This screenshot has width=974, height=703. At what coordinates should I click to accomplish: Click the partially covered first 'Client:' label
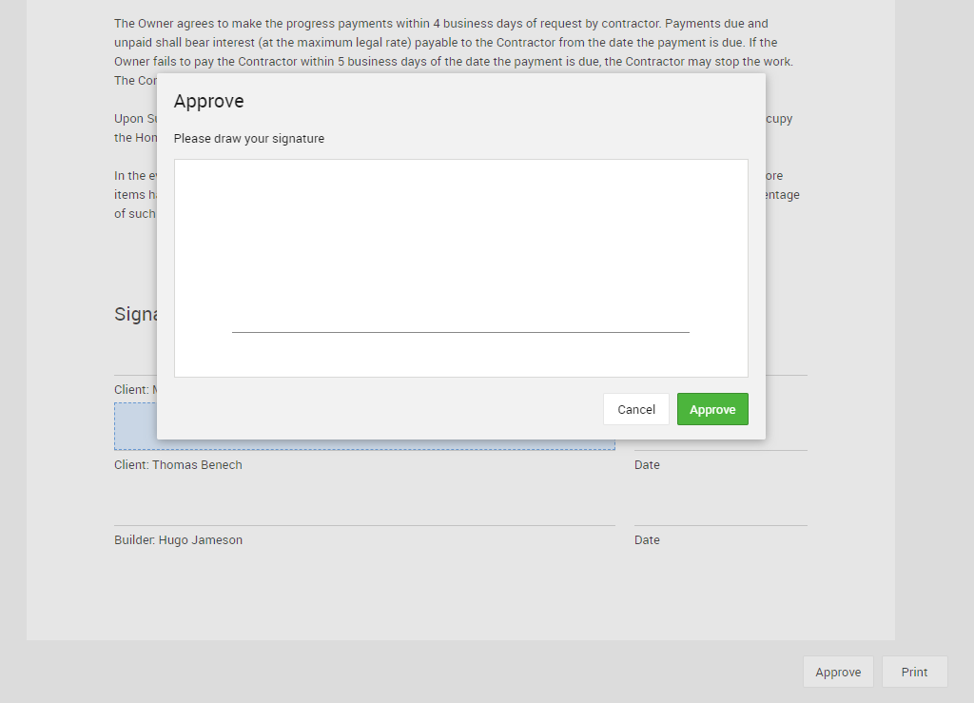(x=132, y=390)
